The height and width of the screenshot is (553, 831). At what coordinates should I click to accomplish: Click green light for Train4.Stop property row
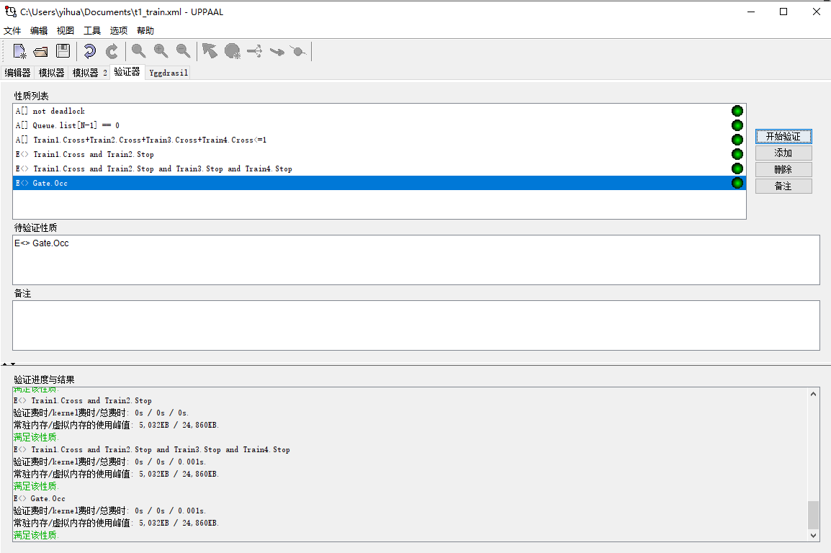click(x=737, y=168)
